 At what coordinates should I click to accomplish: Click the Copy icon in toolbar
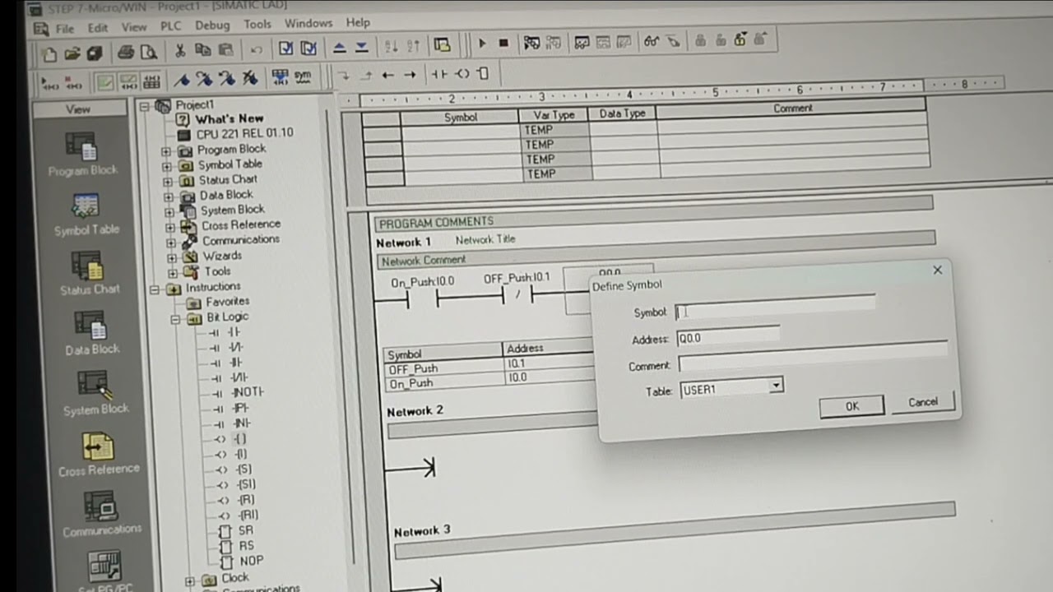[202, 50]
